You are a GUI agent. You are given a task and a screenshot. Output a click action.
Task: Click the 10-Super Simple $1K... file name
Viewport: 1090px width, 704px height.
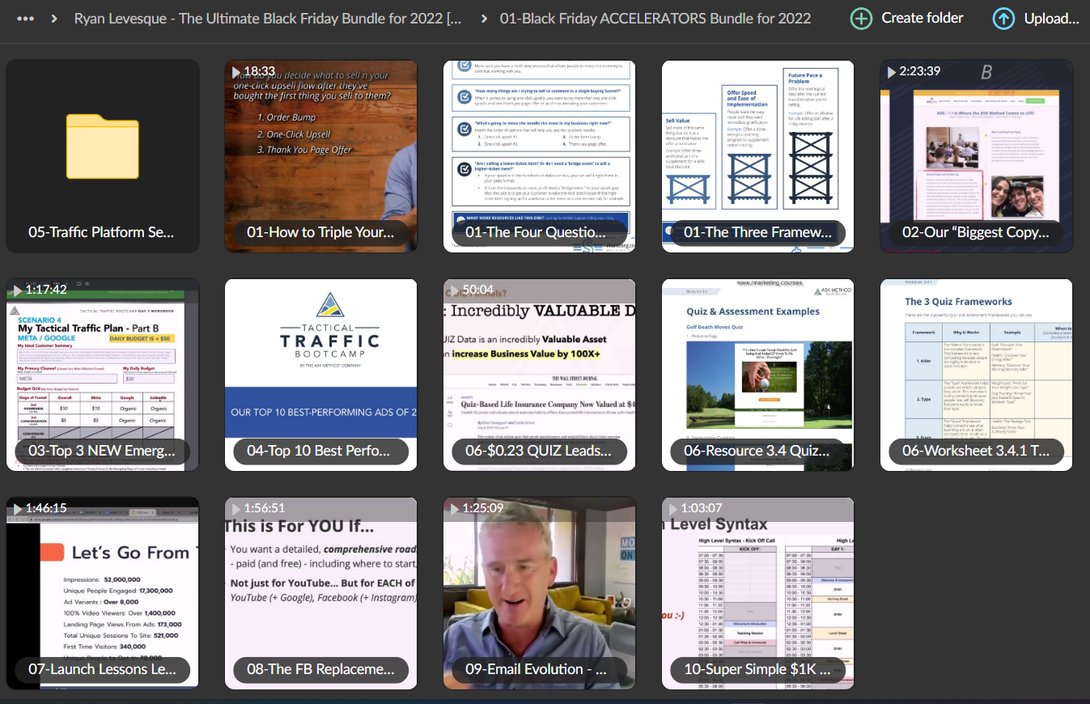click(x=757, y=669)
